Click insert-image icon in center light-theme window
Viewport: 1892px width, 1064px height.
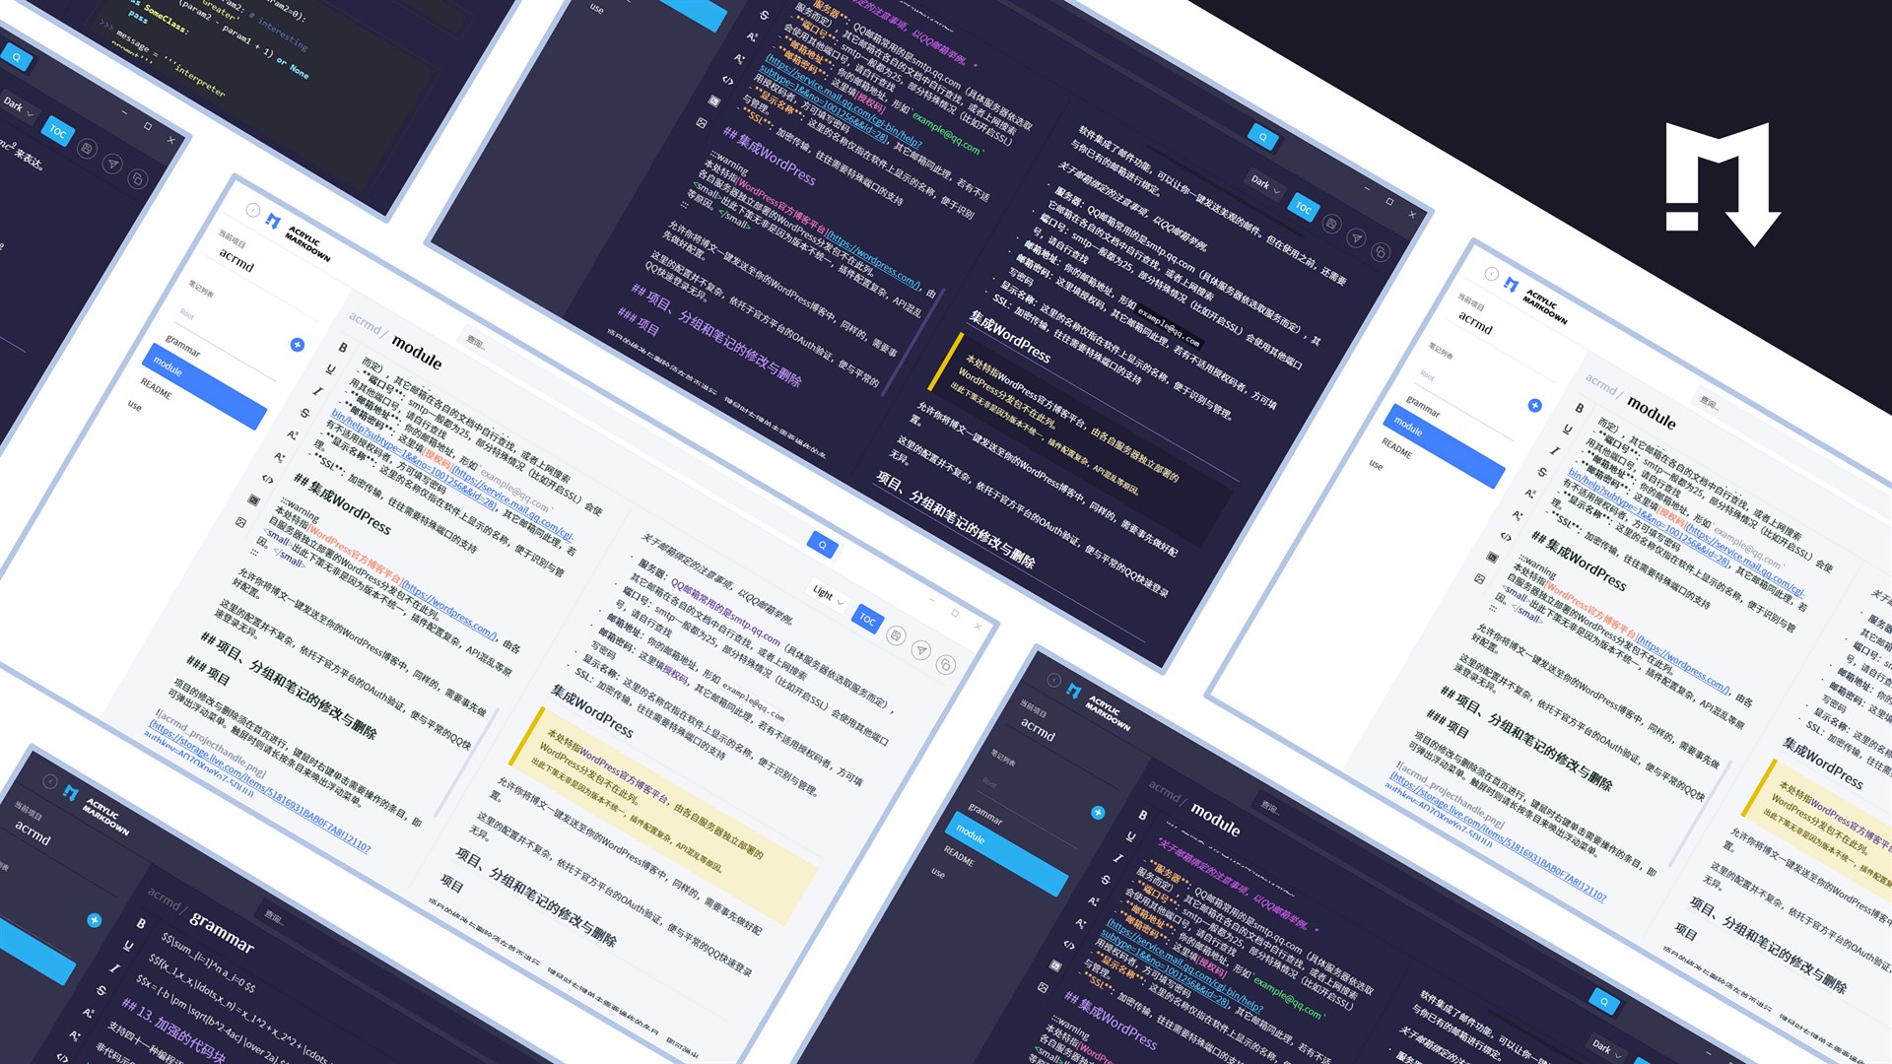(240, 522)
